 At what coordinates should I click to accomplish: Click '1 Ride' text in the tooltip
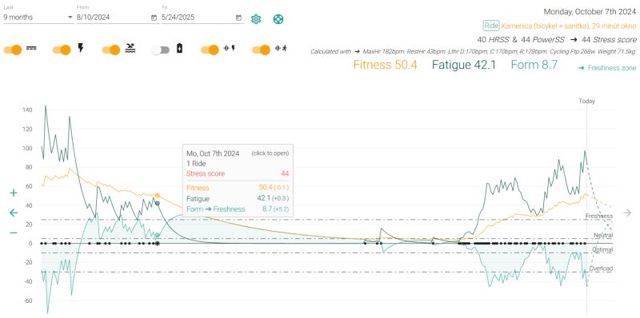(x=196, y=164)
